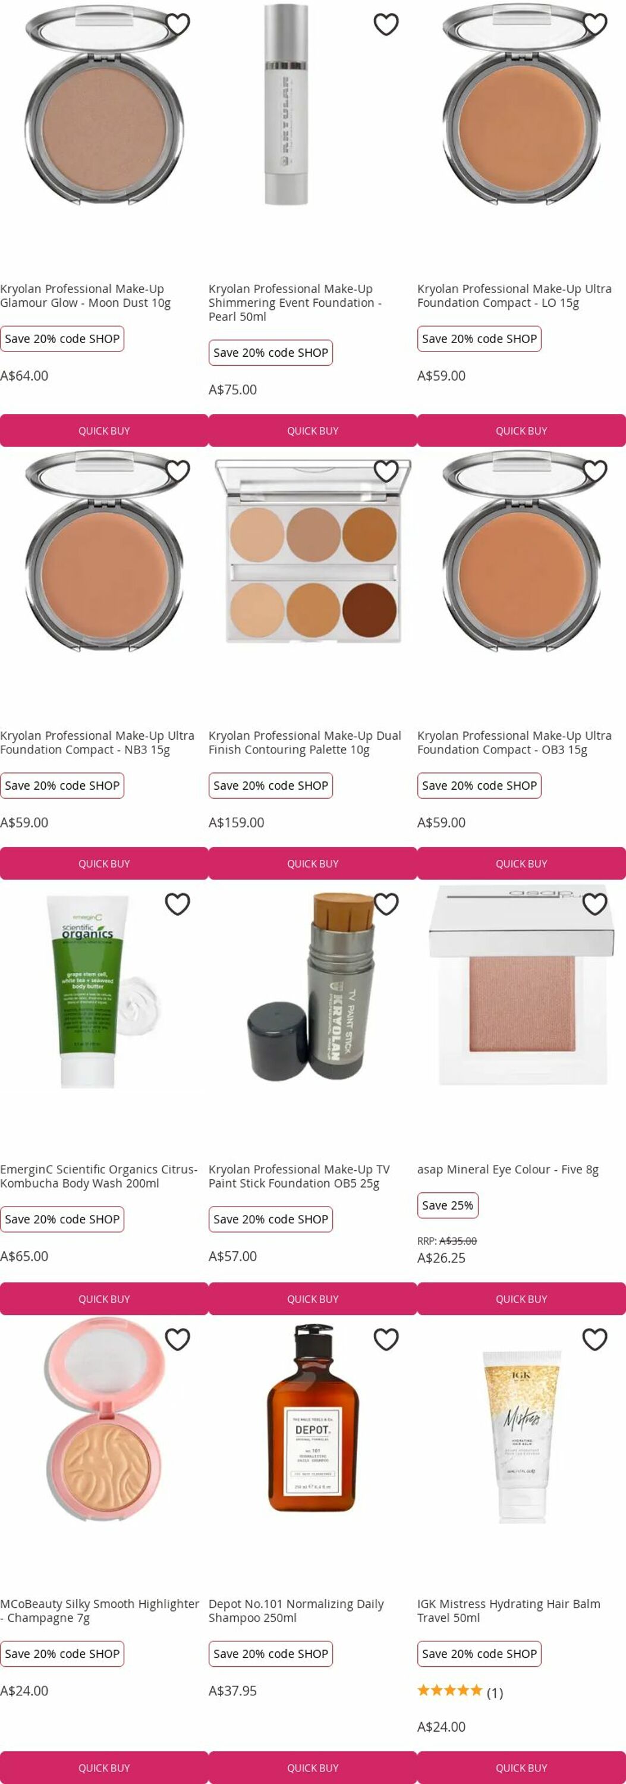Screen dimensions: 626x1784
Task: Click Save 20% code SHOP under NB3 Compact
Action: point(62,786)
